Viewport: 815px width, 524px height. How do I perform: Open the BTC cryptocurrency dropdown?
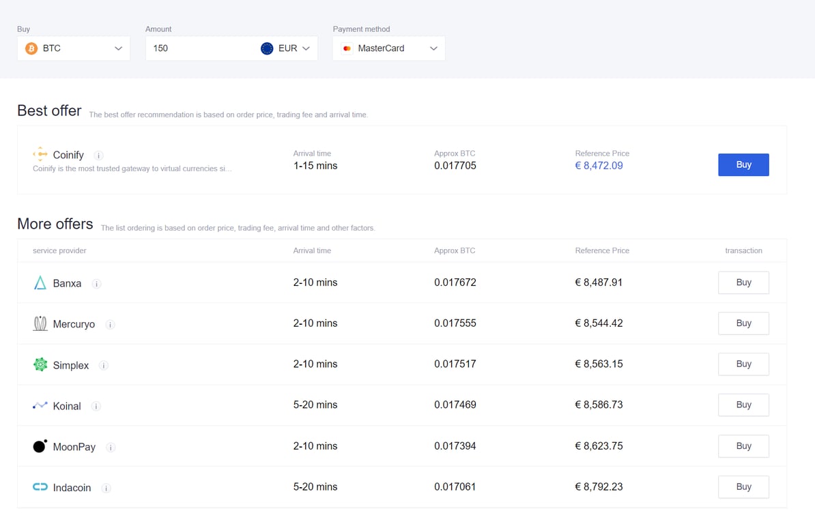(x=74, y=48)
